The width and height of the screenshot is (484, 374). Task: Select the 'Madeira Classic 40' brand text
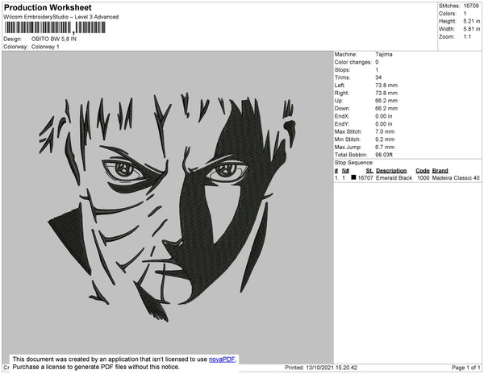(x=456, y=178)
